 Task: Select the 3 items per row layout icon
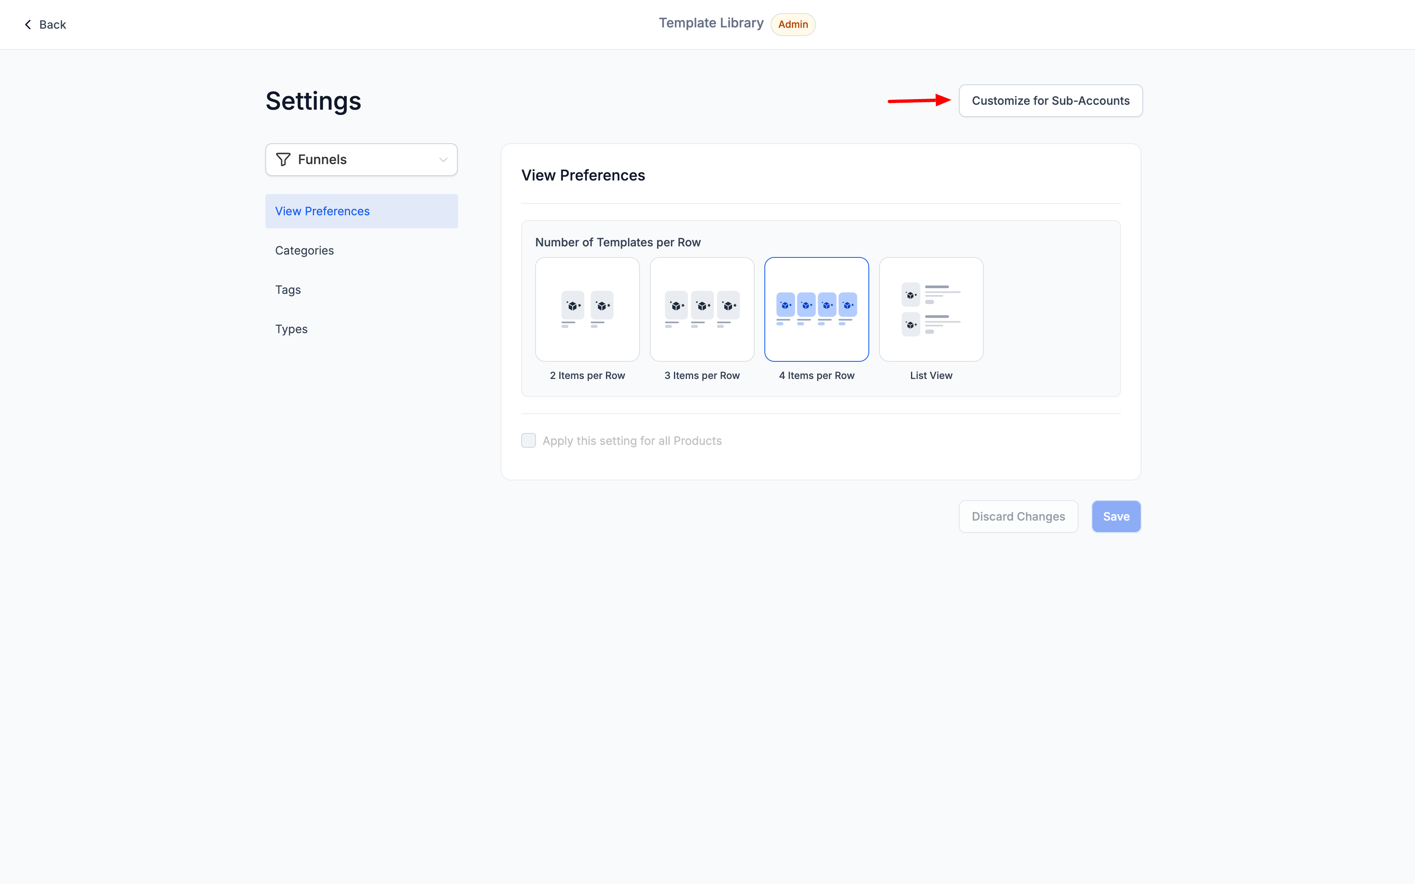pos(702,309)
